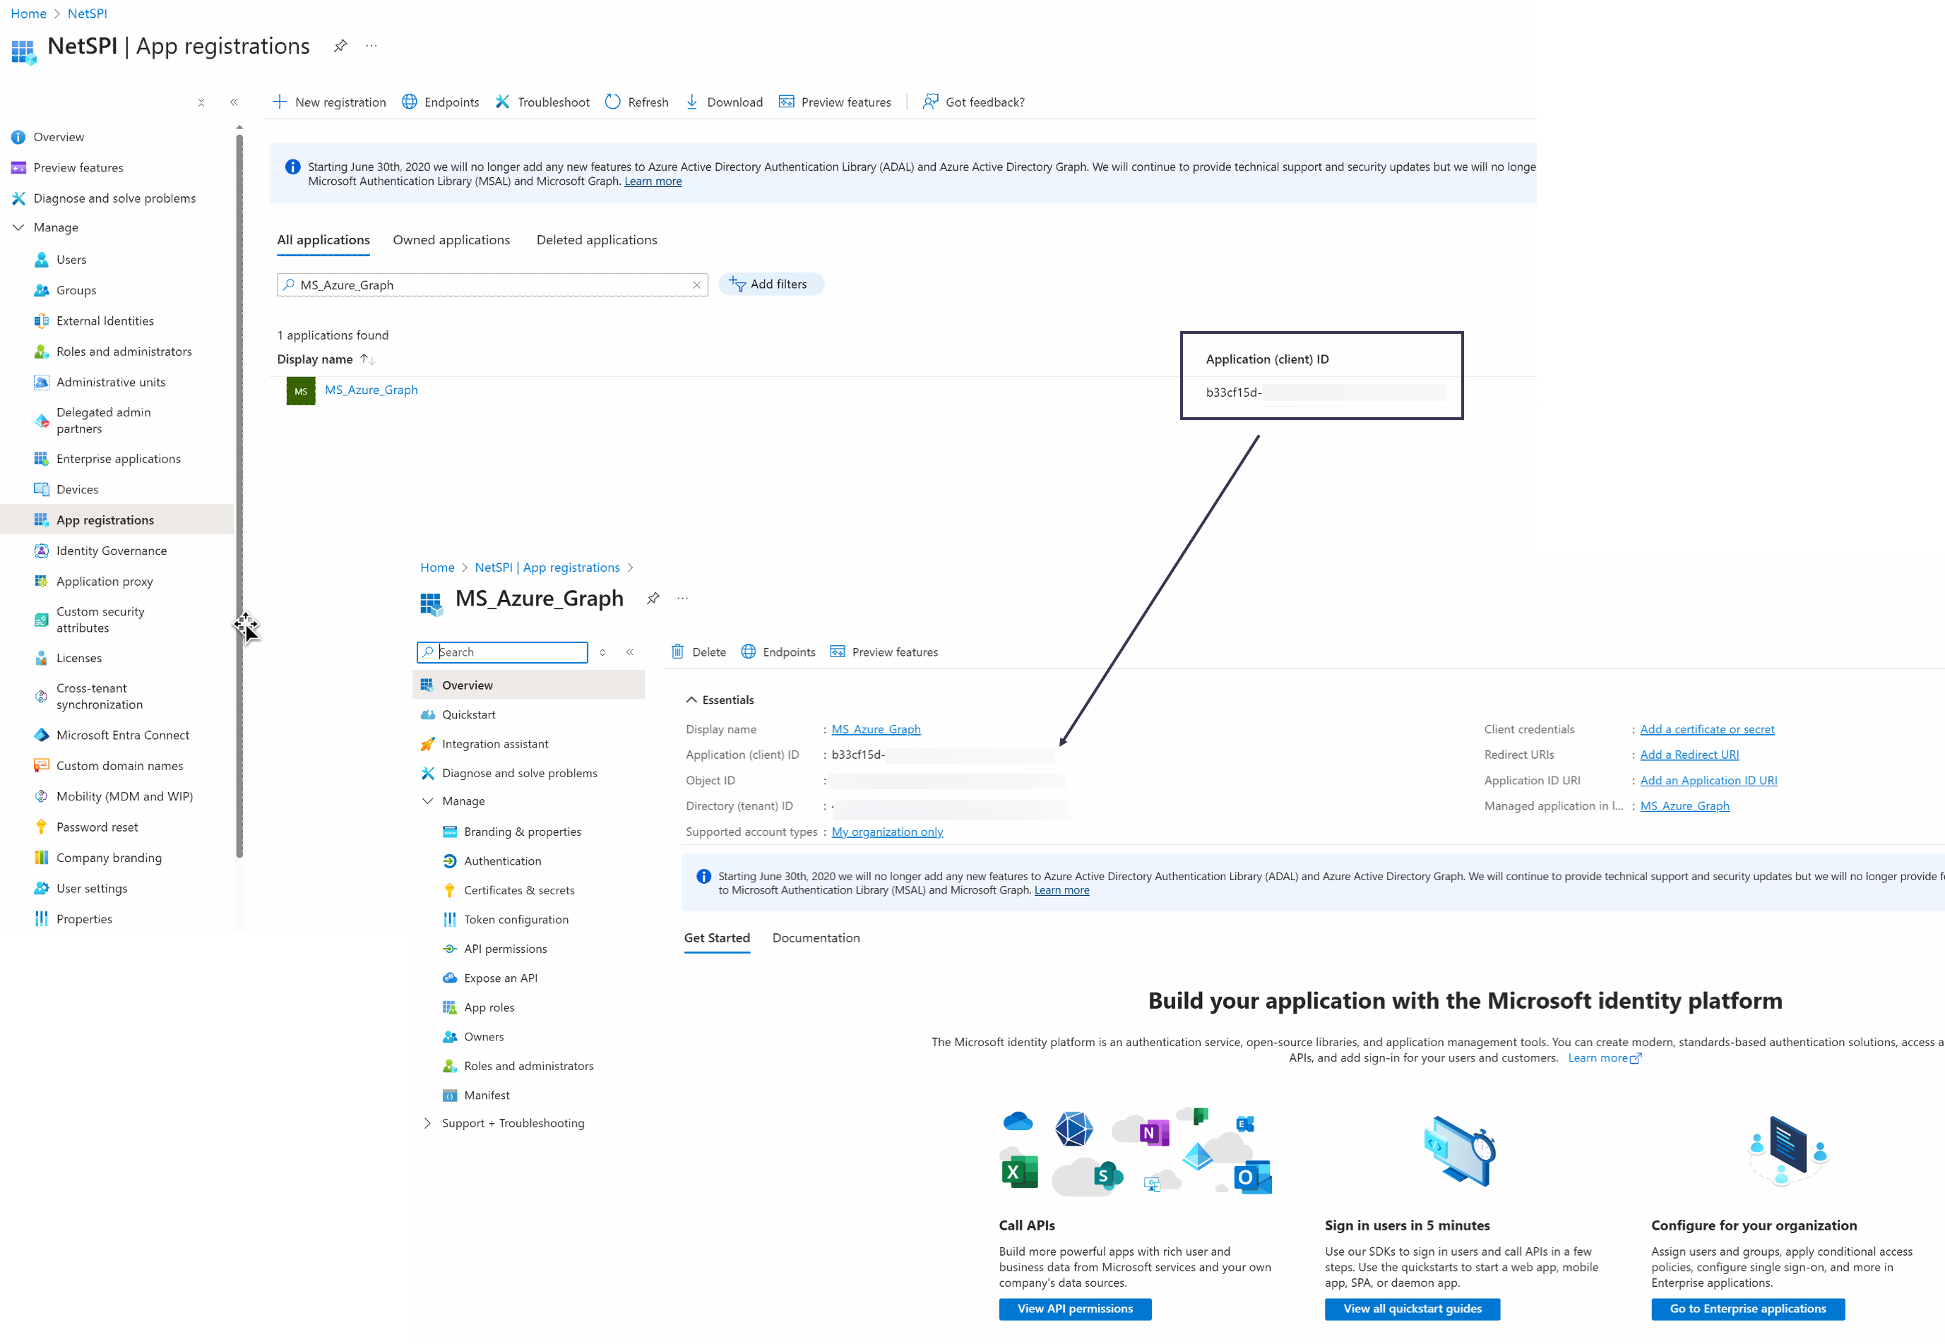Open Preview features in MS_Azure_Graph toolbar
The height and width of the screenshot is (1344, 1945).
coord(884,652)
